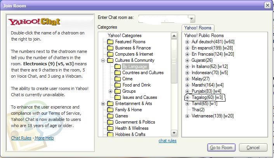The height and width of the screenshot is (158, 274).
Task: Expand the En Francais room list
Action: pyautogui.click(x=187, y=54)
